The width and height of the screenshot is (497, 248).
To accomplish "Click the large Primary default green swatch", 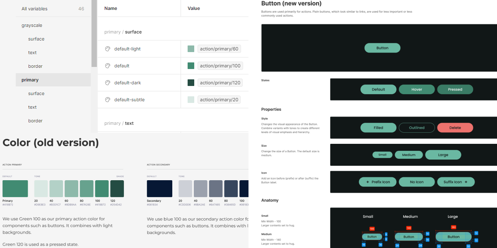I will pyautogui.click(x=15, y=188).
